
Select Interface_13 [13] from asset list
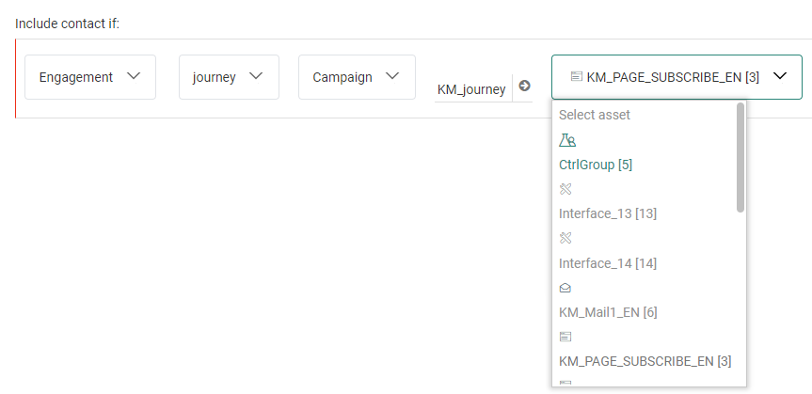608,213
